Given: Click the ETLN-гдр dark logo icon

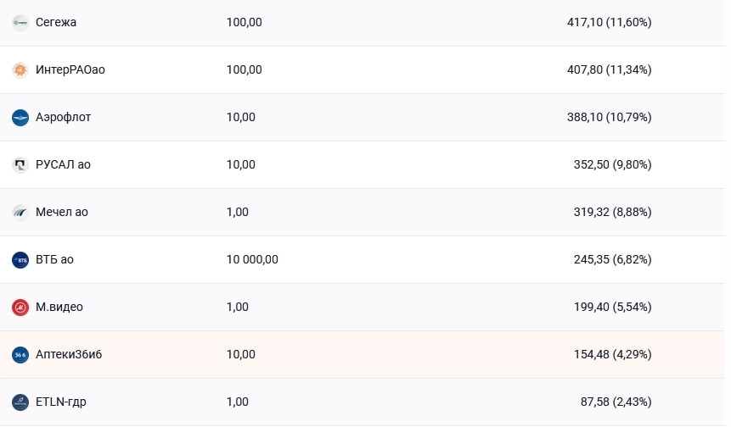Looking at the screenshot, I should (20, 402).
